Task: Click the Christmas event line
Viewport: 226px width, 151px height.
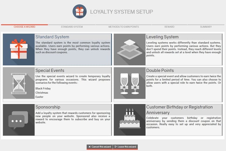Action: (42, 92)
